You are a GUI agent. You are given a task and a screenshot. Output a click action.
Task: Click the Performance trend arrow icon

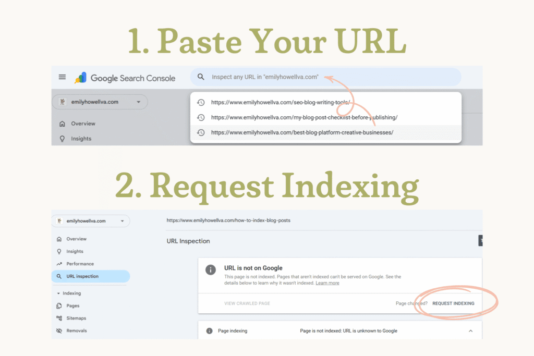59,264
